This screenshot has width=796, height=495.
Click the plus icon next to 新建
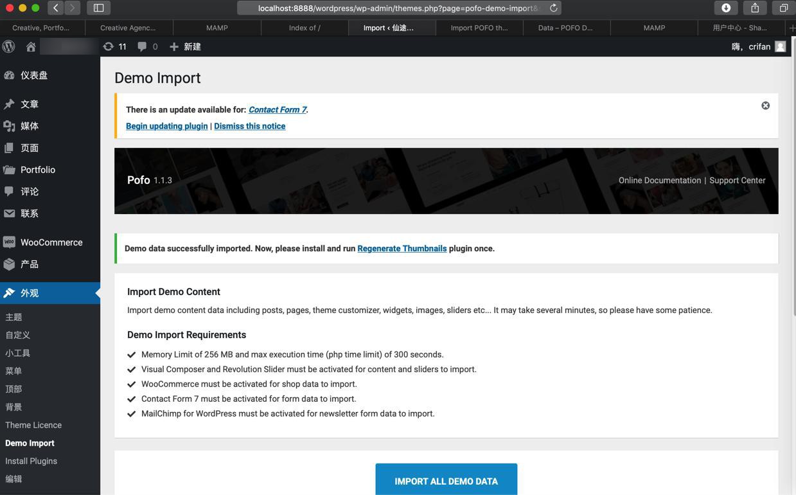coord(174,46)
